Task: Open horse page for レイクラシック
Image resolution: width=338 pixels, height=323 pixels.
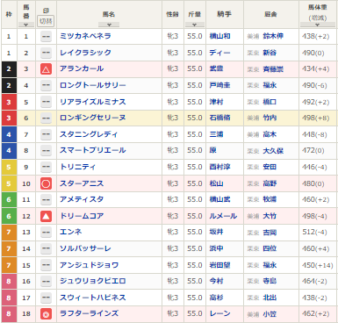Action: [85, 53]
